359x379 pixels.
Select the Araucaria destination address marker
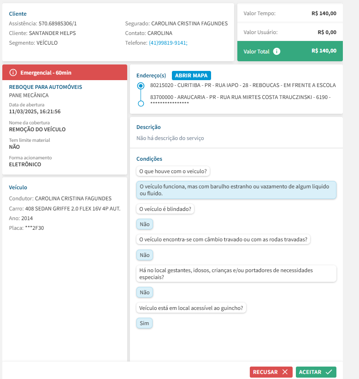[141, 104]
